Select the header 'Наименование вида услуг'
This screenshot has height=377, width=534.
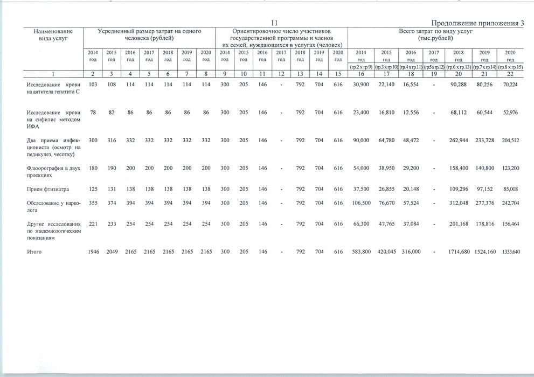point(53,34)
